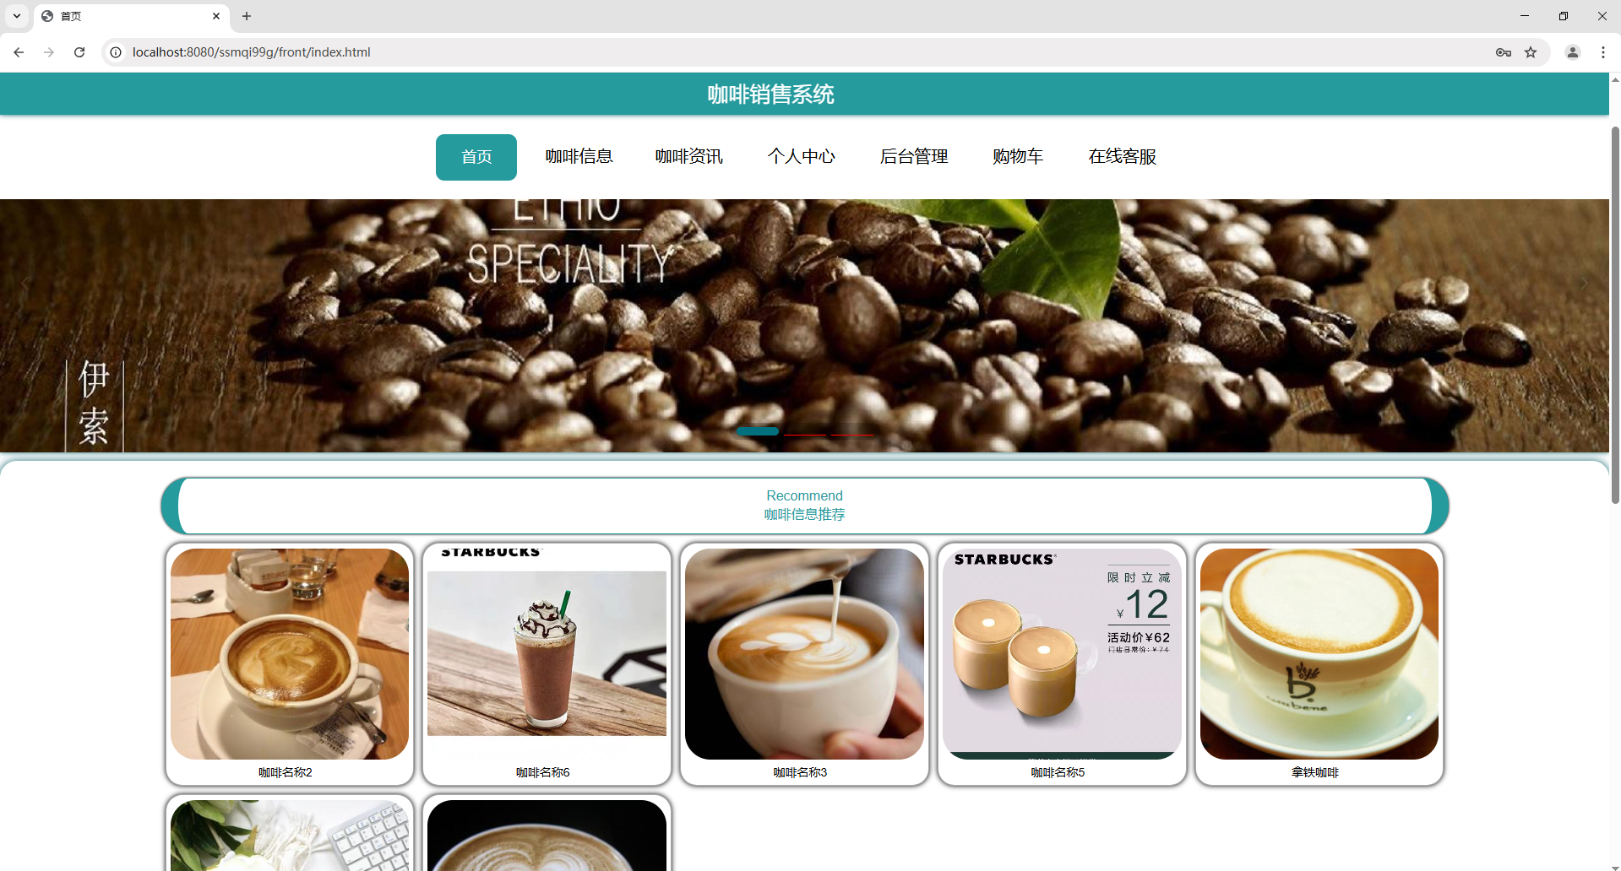The height and width of the screenshot is (871, 1621).
Task: Select the third carousel indicator bar
Action: tap(852, 434)
